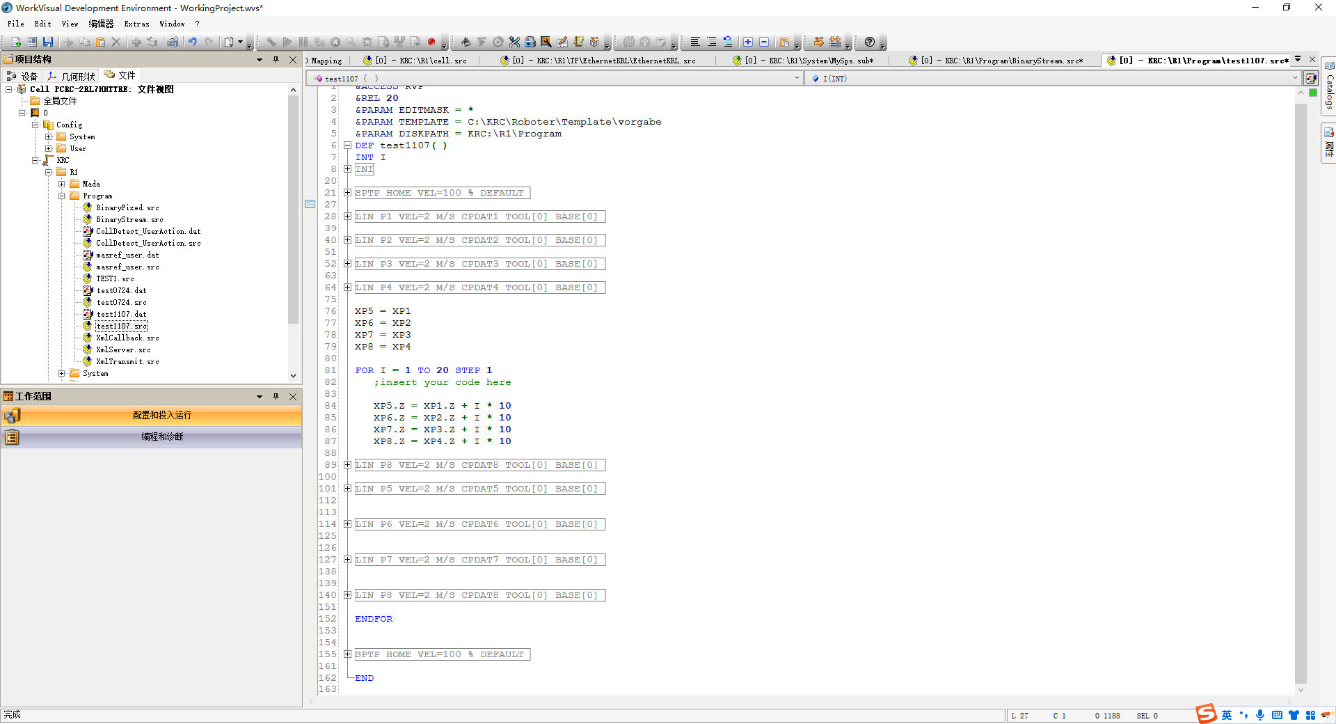This screenshot has width=1336, height=724.
Task: Click the orange download-to-controller icon
Action: pyautogui.click(x=835, y=42)
